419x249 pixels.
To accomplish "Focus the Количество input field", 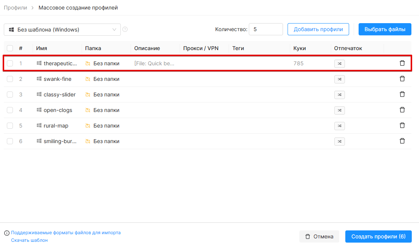I will (x=266, y=29).
